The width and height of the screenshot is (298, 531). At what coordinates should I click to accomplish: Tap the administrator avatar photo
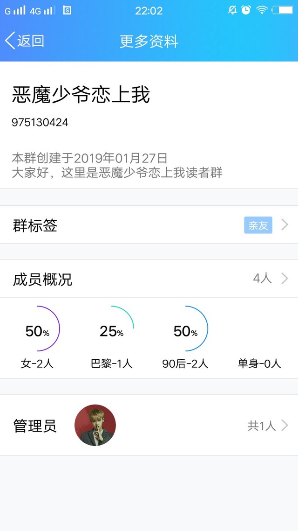pos(95,425)
